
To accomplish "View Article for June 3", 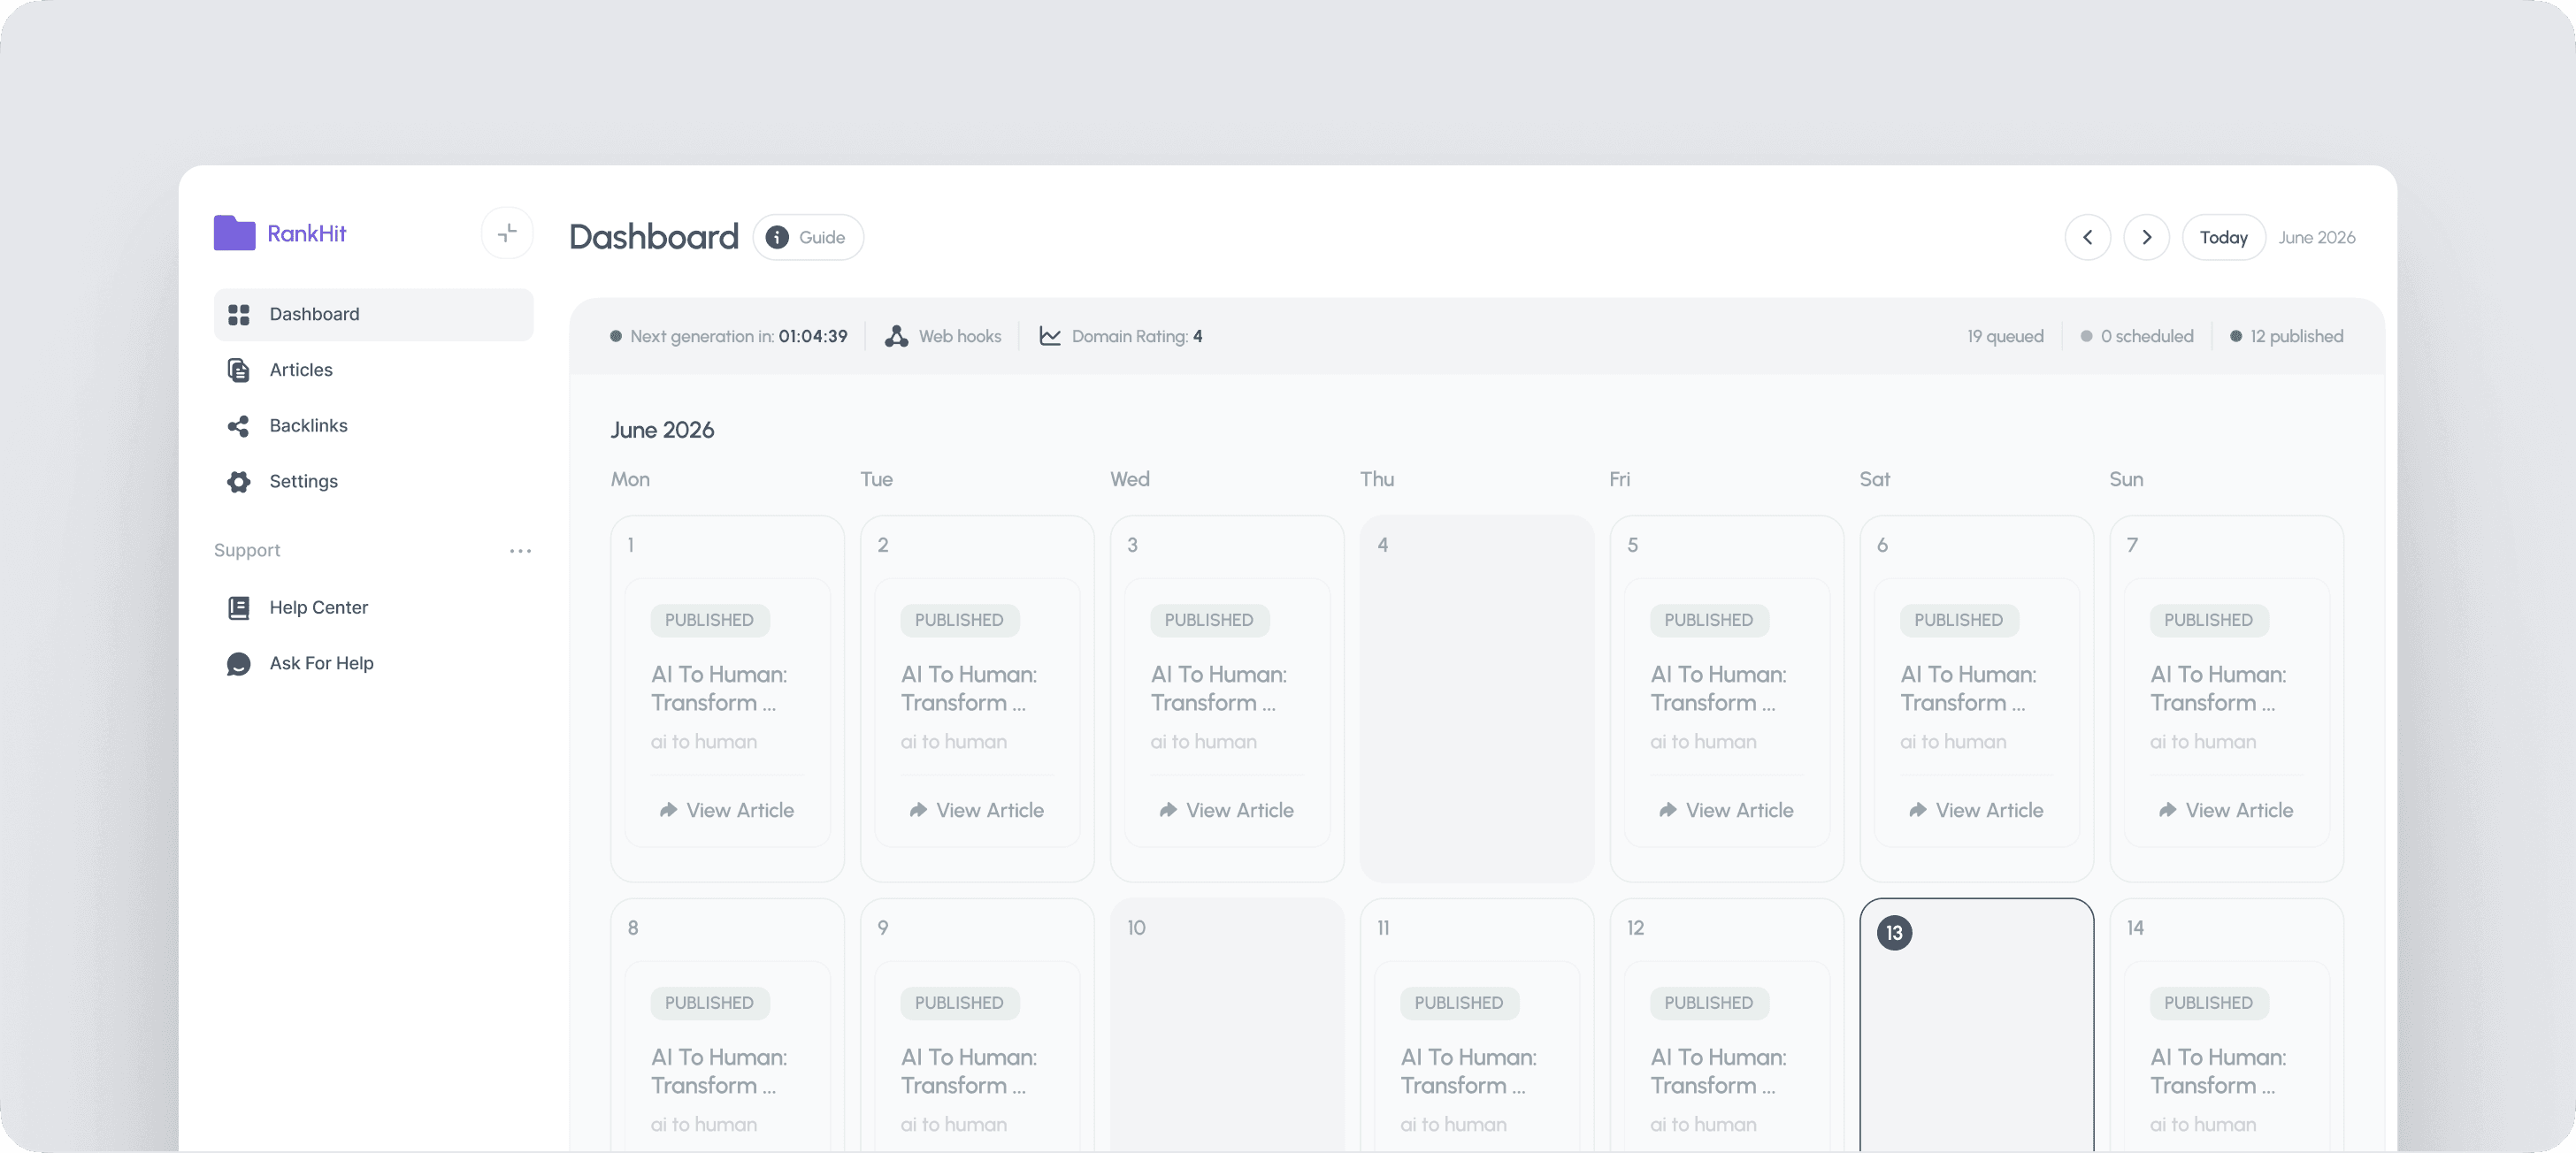I will tap(1227, 810).
